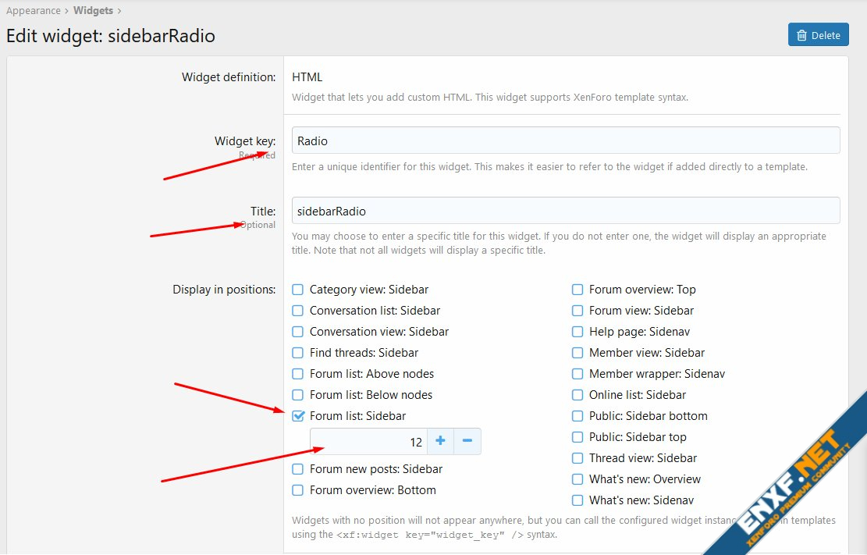Focus the Title text field
867x555 pixels.
(565, 211)
